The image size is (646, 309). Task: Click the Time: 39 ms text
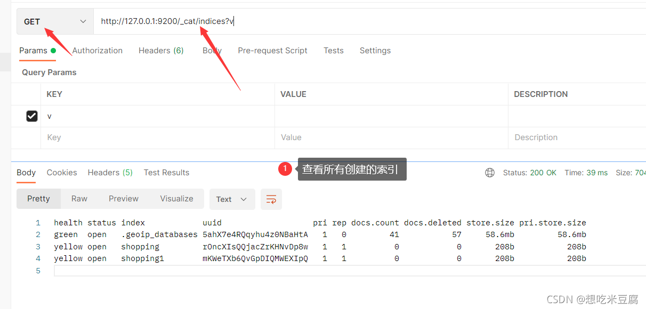pos(586,173)
